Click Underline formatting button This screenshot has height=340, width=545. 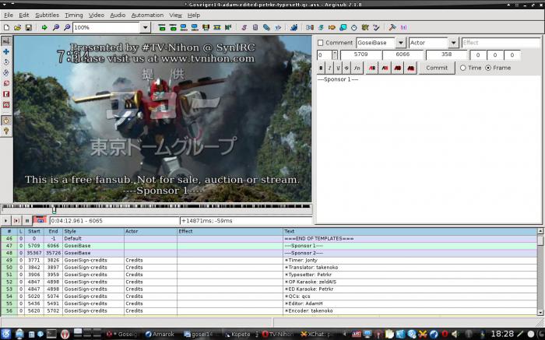pos(338,68)
